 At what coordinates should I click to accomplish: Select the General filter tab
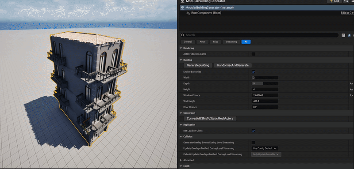pyautogui.click(x=188, y=42)
